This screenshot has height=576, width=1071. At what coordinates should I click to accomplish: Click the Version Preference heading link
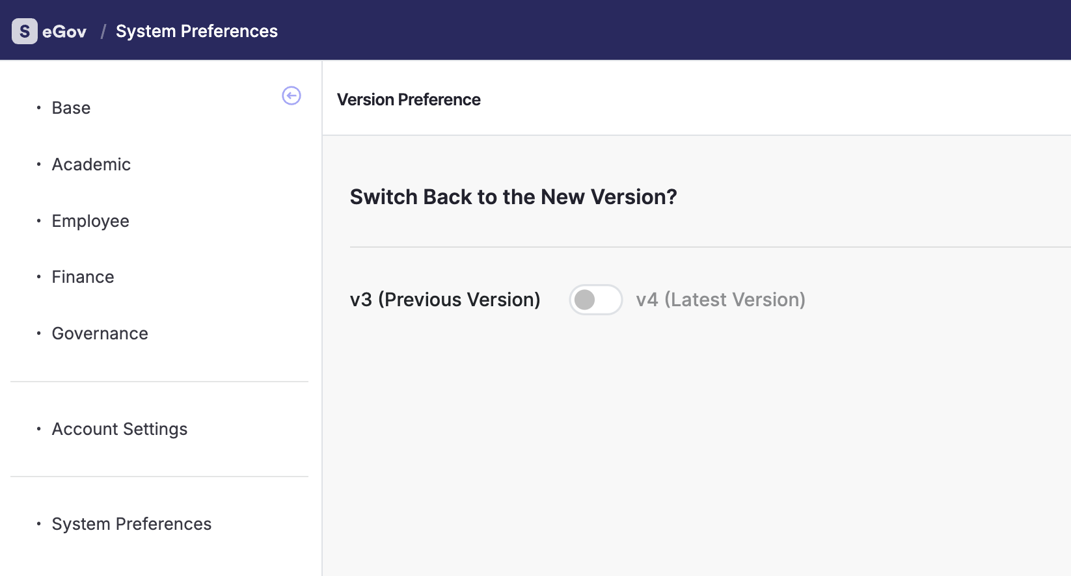pos(409,99)
